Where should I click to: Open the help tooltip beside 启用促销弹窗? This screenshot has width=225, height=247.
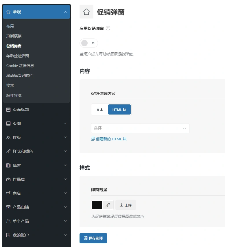click(108, 28)
